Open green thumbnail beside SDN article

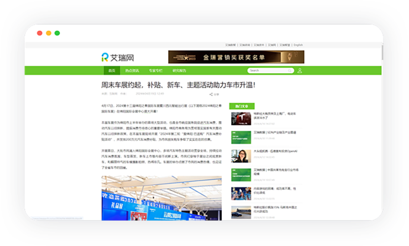point(241,137)
